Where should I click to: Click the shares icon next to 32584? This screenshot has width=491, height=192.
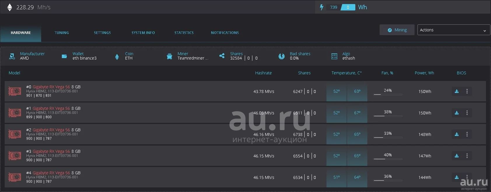(222, 56)
